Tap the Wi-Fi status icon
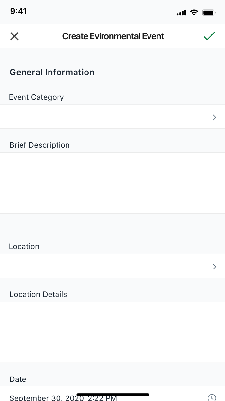Viewport: 225px width, 401px height. [x=194, y=13]
